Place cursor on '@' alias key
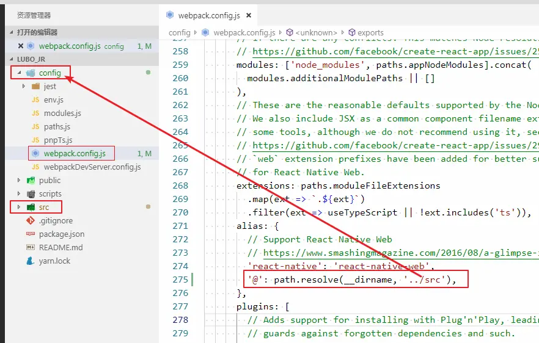 [255, 280]
